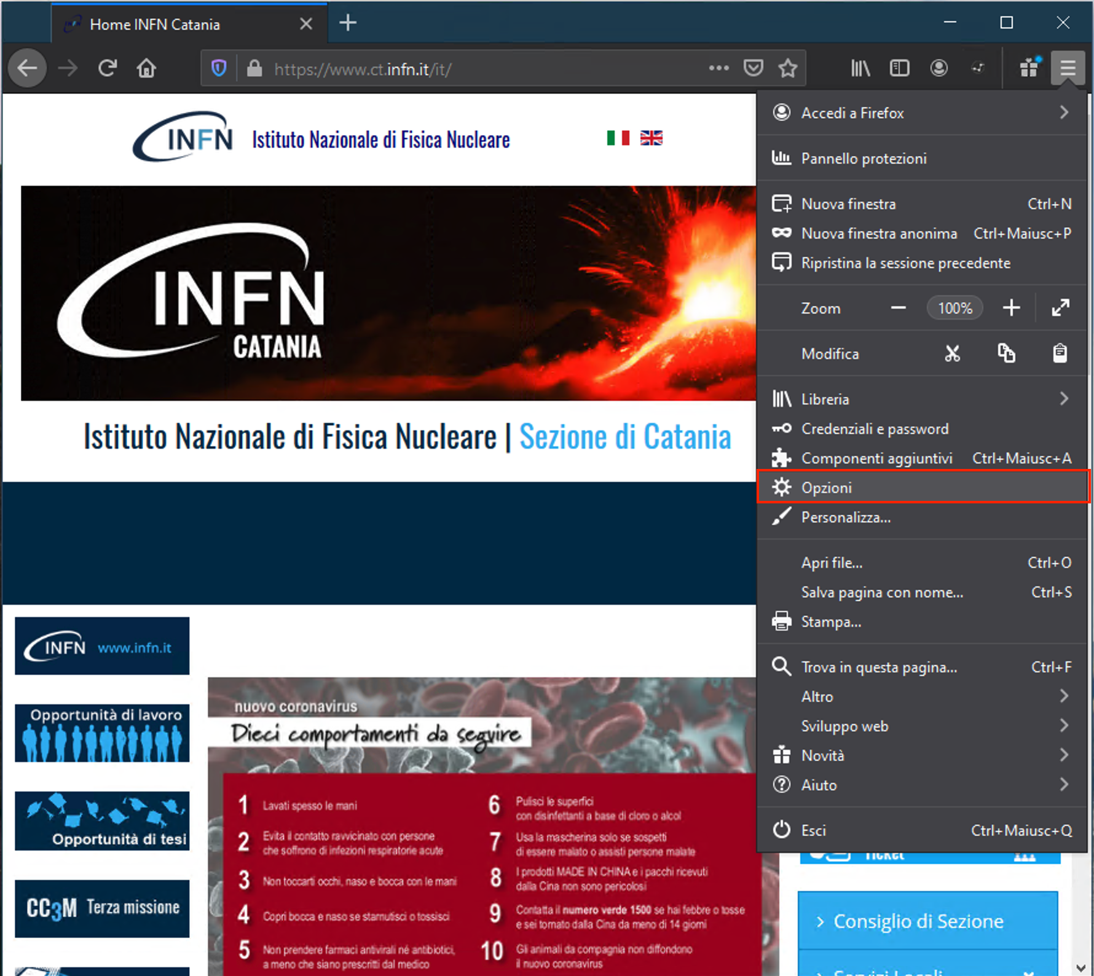Show site security padlock info
The image size is (1094, 976).
click(x=254, y=68)
